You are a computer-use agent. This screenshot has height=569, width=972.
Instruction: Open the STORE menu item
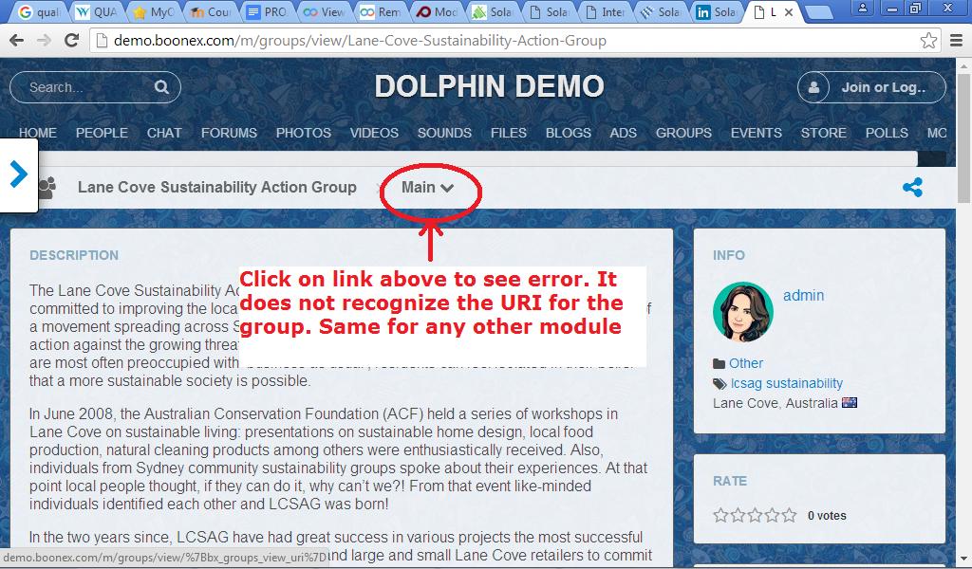pos(823,133)
